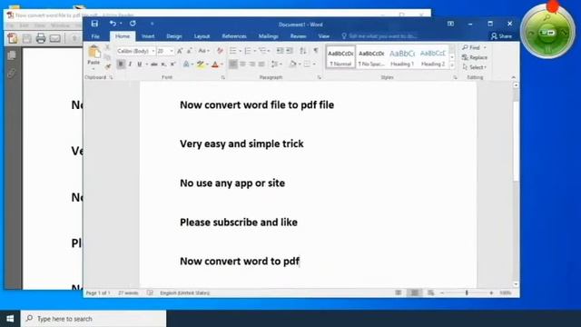This screenshot has height=327, width=581.
Task: Toggle Underline formatting
Action: coord(140,64)
